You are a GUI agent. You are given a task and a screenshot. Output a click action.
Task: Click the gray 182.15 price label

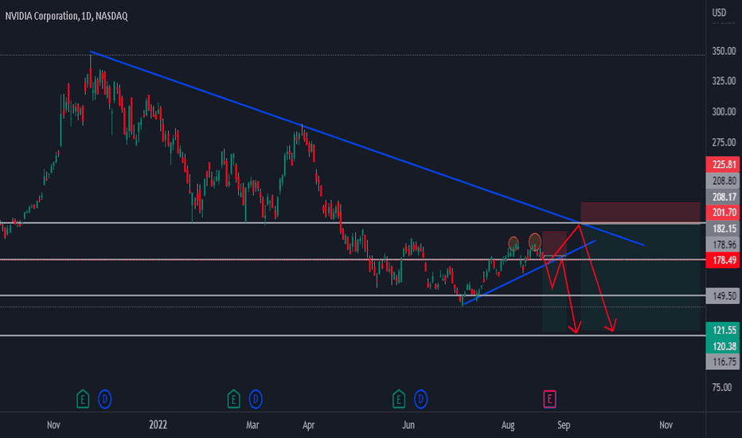[724, 229]
